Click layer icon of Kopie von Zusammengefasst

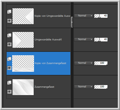pyautogui.click(x=9, y=59)
